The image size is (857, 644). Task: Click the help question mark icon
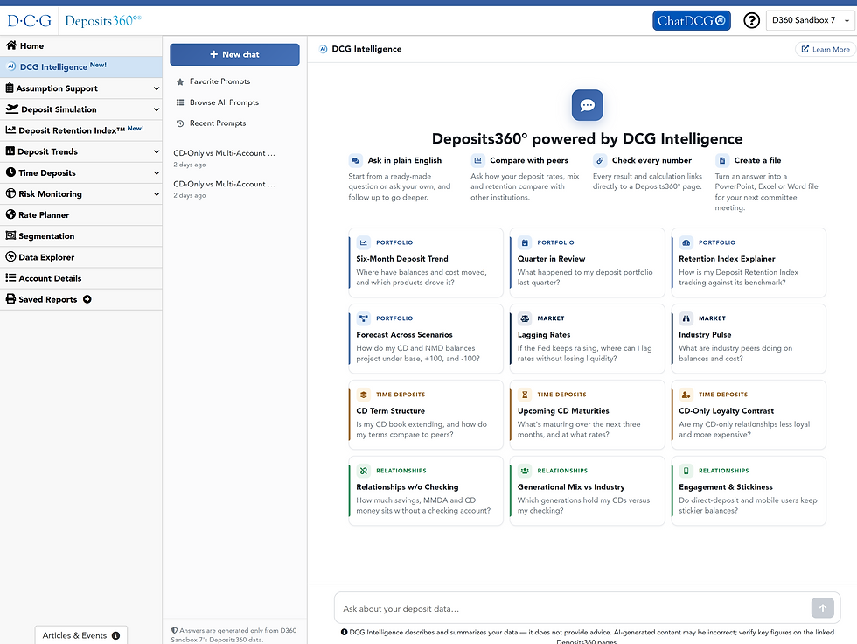[x=751, y=21]
